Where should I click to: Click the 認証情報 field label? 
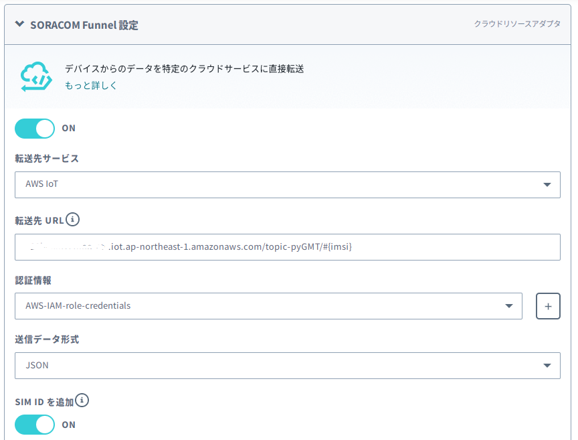tap(33, 281)
